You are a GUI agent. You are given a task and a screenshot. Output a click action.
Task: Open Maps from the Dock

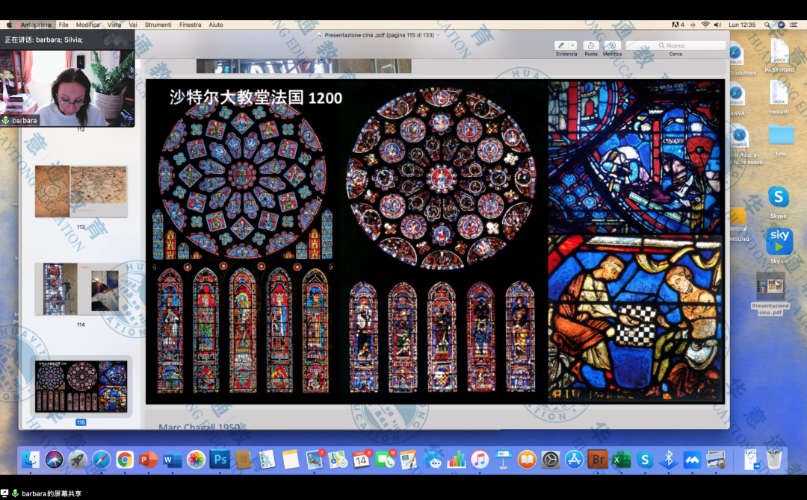tap(338, 460)
